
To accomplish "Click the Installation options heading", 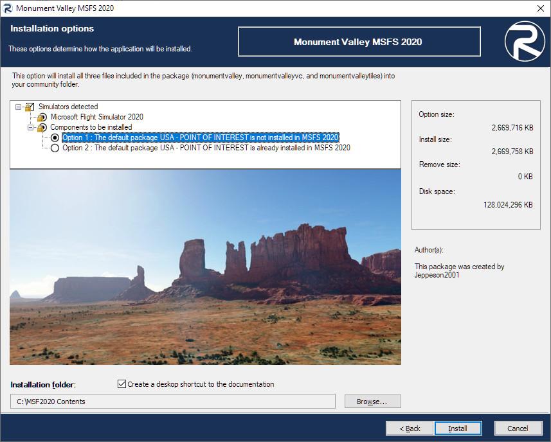I will pos(52,29).
